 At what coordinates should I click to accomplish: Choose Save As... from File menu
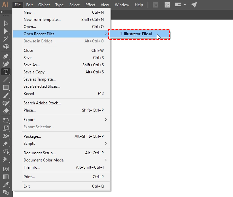(x=32, y=65)
